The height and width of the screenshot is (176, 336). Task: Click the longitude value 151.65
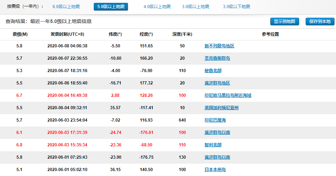[x=146, y=46]
